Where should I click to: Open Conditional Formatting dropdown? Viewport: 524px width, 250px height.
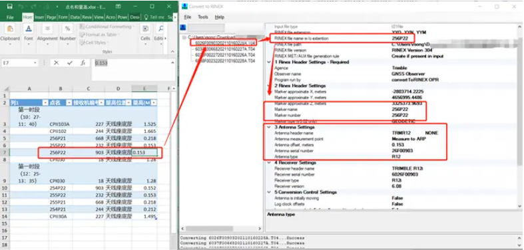tap(107, 27)
